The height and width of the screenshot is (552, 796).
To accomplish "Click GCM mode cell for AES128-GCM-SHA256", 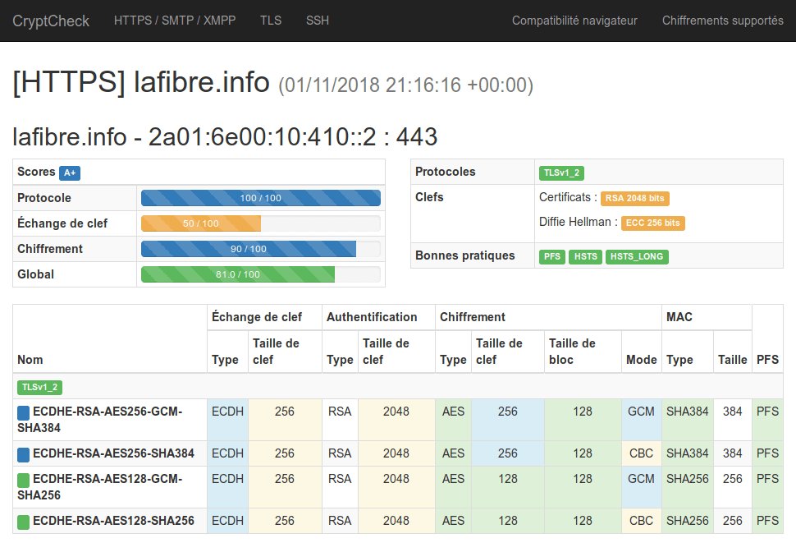I will [x=641, y=487].
